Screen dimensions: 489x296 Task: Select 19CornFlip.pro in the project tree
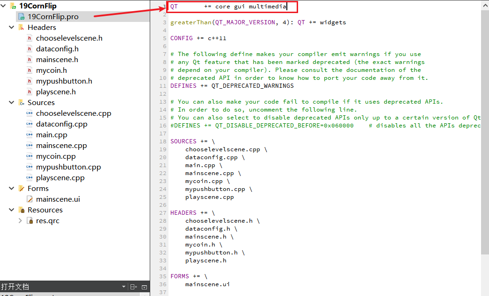tap(53, 16)
